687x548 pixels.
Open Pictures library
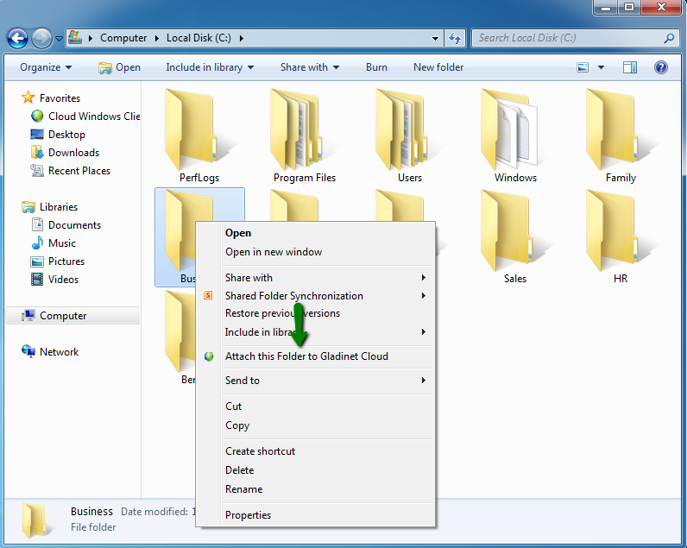point(58,261)
